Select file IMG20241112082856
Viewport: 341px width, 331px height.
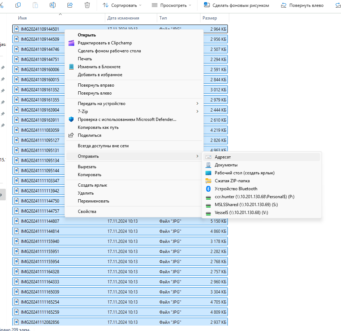pos(120,322)
